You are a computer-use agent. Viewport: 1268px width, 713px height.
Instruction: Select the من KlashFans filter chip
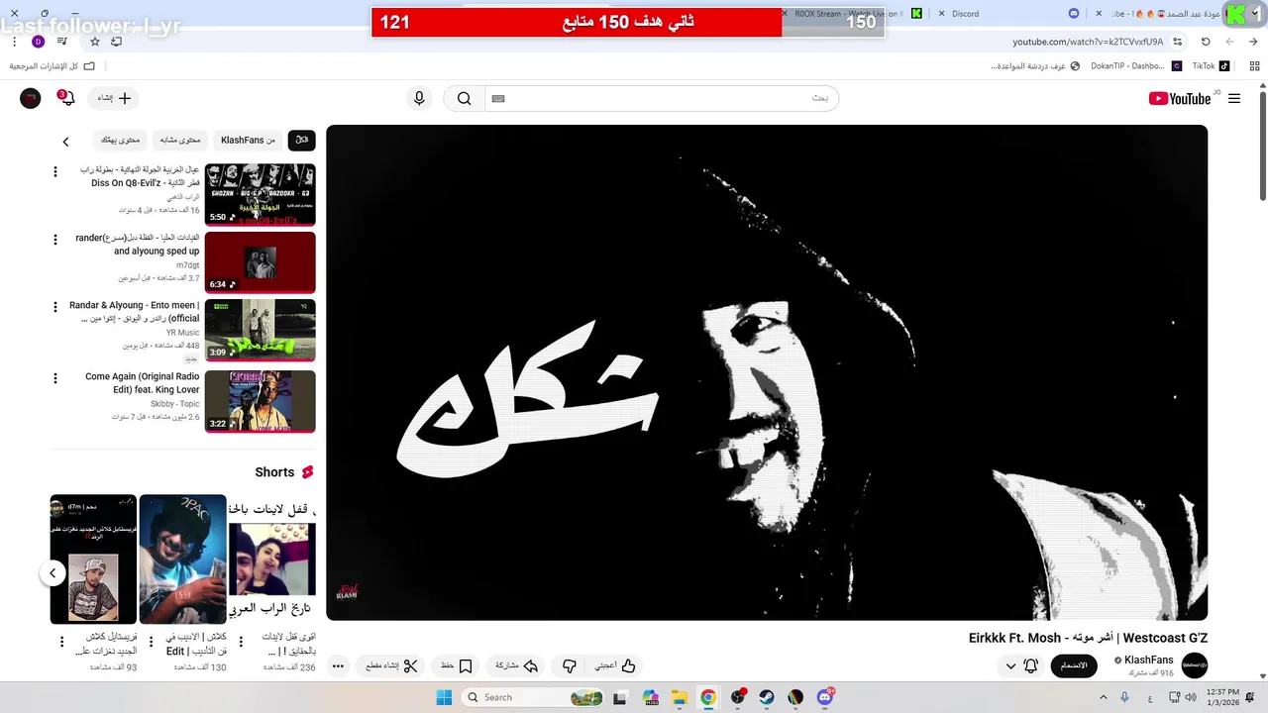pyautogui.click(x=248, y=141)
